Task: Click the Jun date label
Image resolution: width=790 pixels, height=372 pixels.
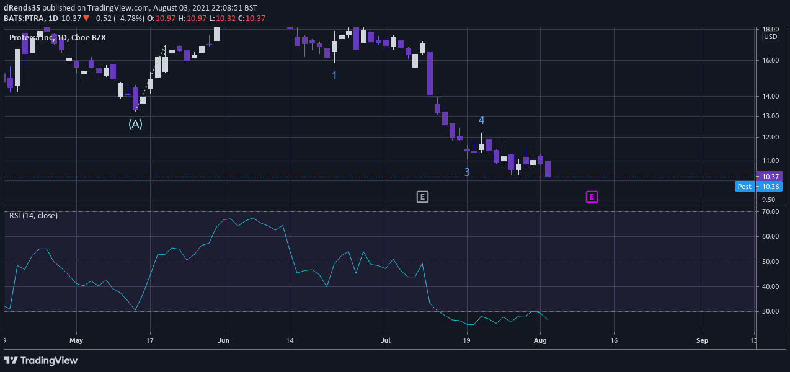Action: tap(224, 340)
